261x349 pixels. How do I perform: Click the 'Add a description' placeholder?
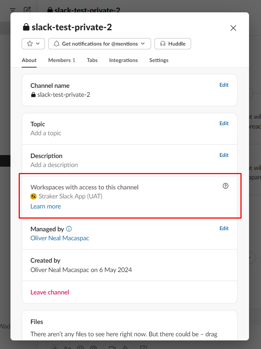54,165
